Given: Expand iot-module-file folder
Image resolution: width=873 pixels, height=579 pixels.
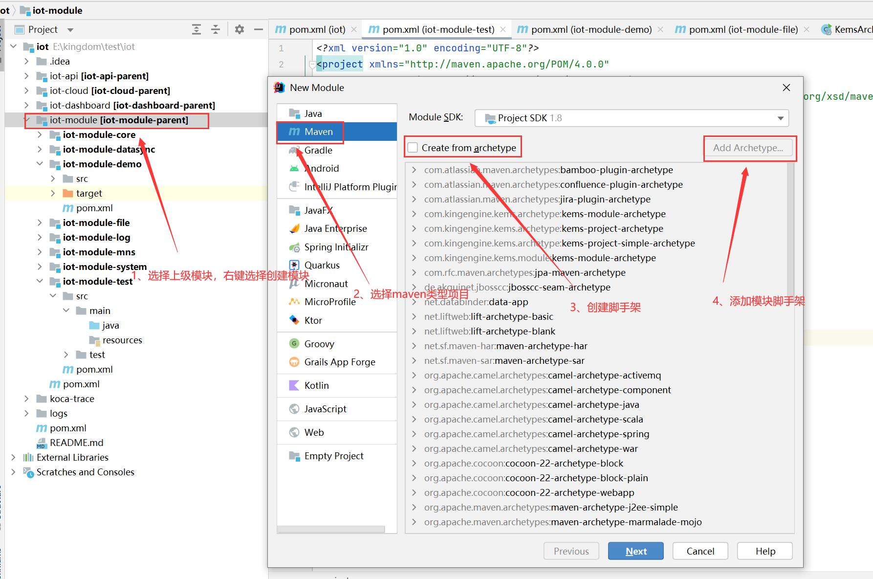Looking at the screenshot, I should (x=40, y=223).
